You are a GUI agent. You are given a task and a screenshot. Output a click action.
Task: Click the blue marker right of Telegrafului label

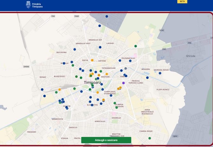130,61
